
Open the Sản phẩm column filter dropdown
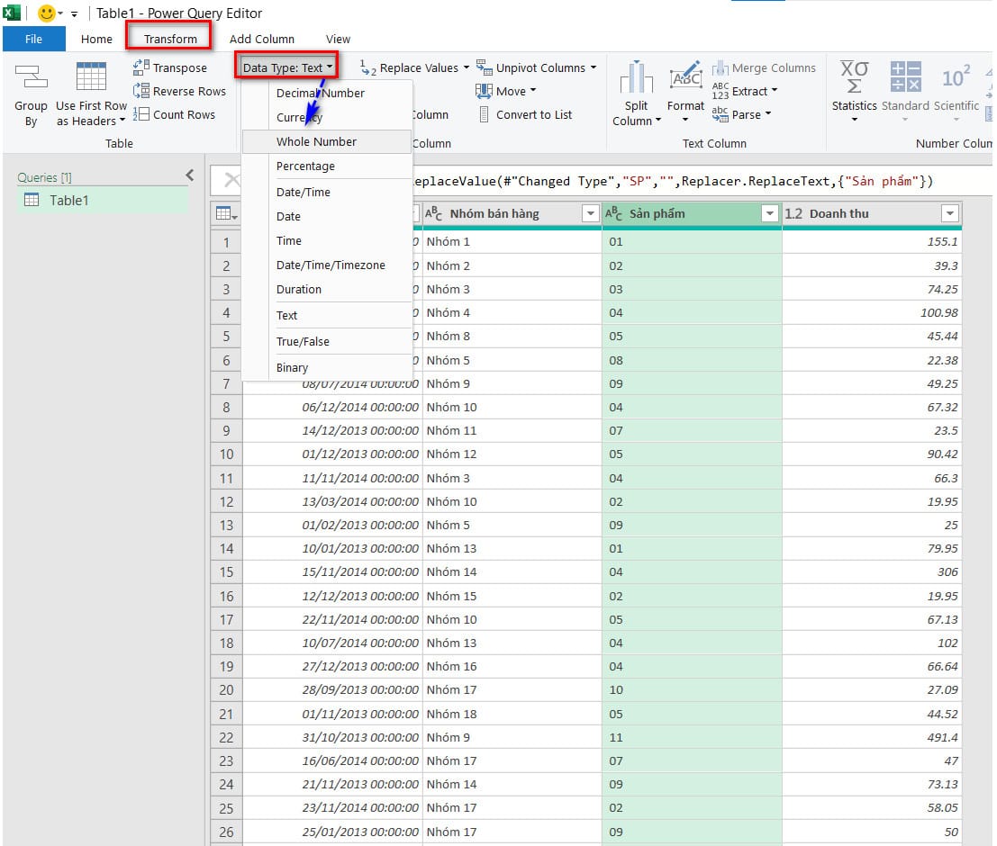pyautogui.click(x=770, y=213)
